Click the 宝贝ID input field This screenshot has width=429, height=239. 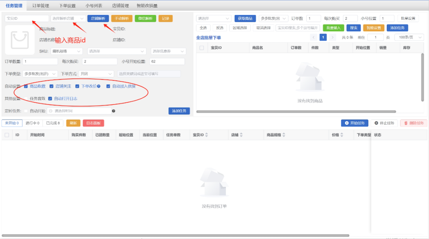click(27, 18)
